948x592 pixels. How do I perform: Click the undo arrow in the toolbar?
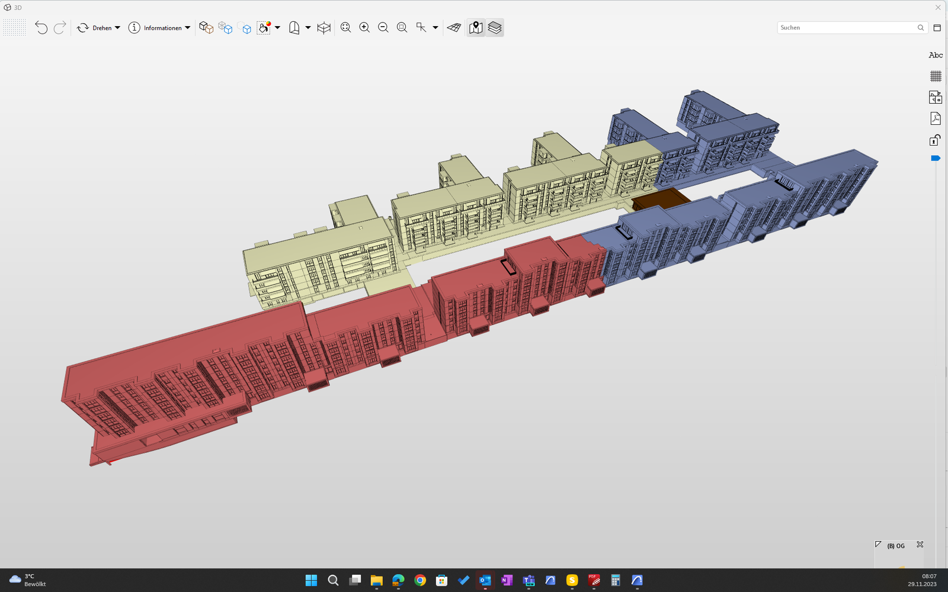[x=41, y=28]
